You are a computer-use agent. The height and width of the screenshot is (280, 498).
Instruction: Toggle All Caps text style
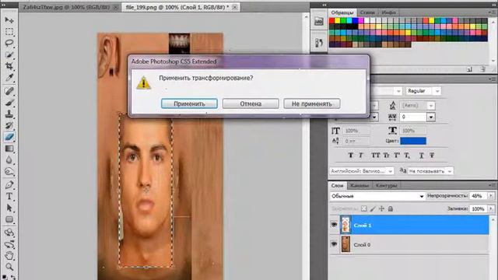(375, 156)
